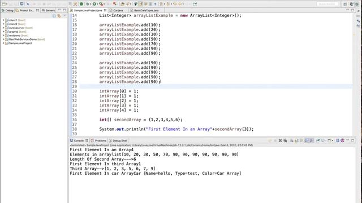Click 'intArray[0] = 1;' on line 30
Screen dimensions: 362x203
[x=119, y=91]
